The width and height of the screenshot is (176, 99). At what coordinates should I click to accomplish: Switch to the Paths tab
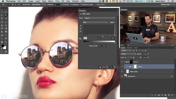click(x=136, y=48)
